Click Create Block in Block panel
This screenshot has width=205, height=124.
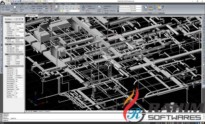coord(107,6)
